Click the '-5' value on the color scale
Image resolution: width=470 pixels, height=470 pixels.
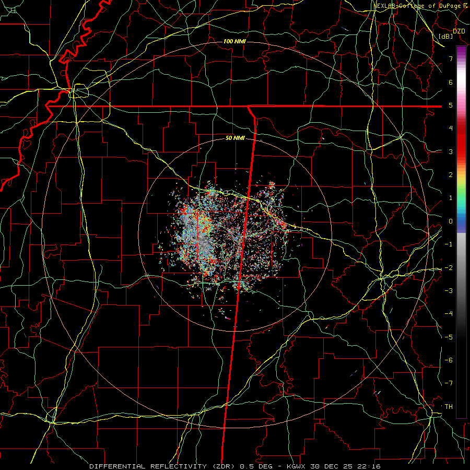tap(449, 337)
